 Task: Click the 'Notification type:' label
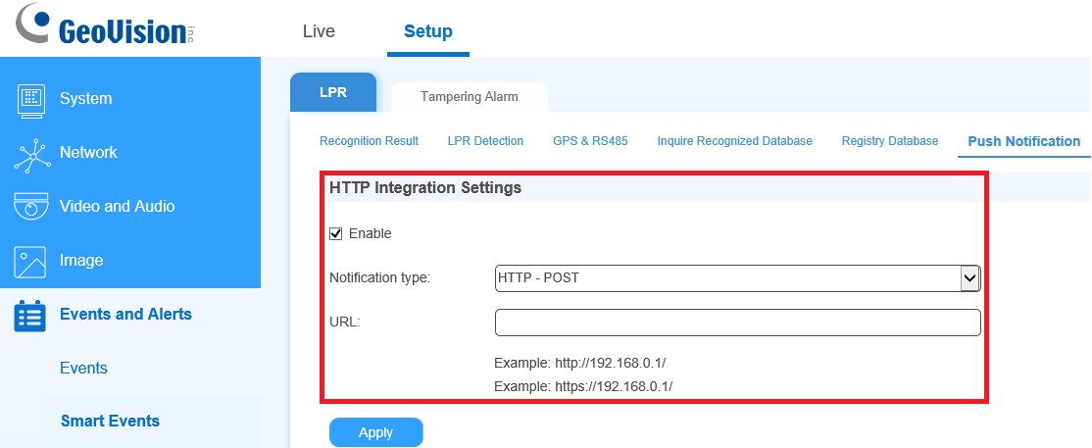coord(380,278)
